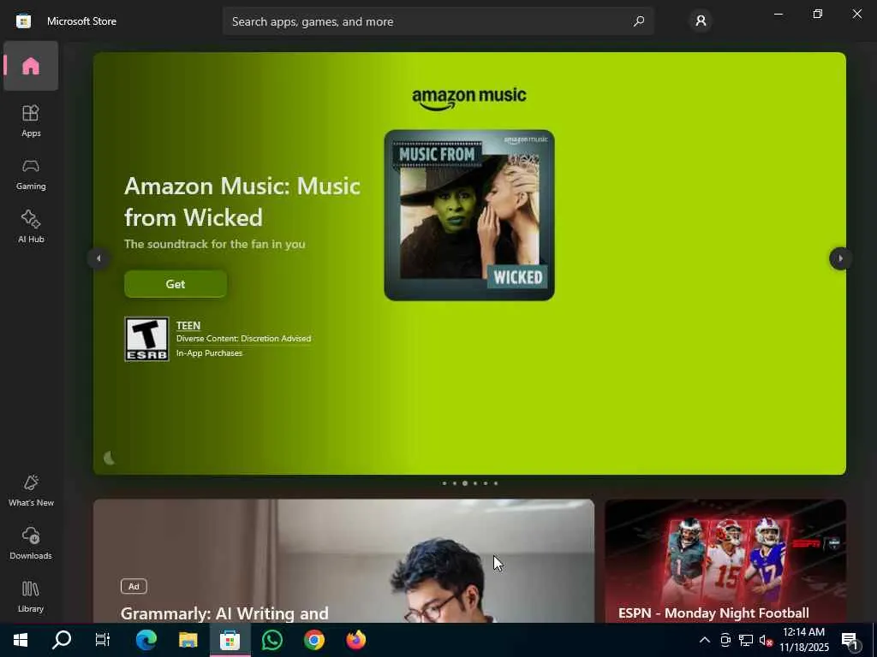Get Amazon Music app
Screen dimensions: 877x657
tap(175, 284)
